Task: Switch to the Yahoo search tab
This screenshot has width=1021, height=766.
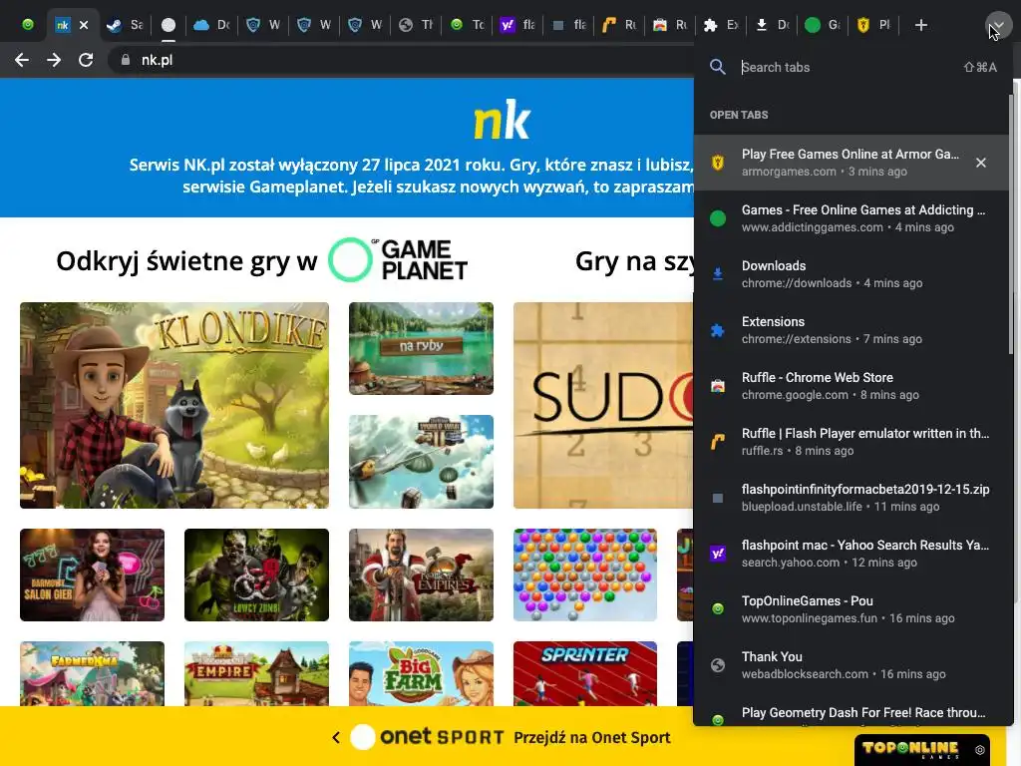Action: tap(517, 25)
